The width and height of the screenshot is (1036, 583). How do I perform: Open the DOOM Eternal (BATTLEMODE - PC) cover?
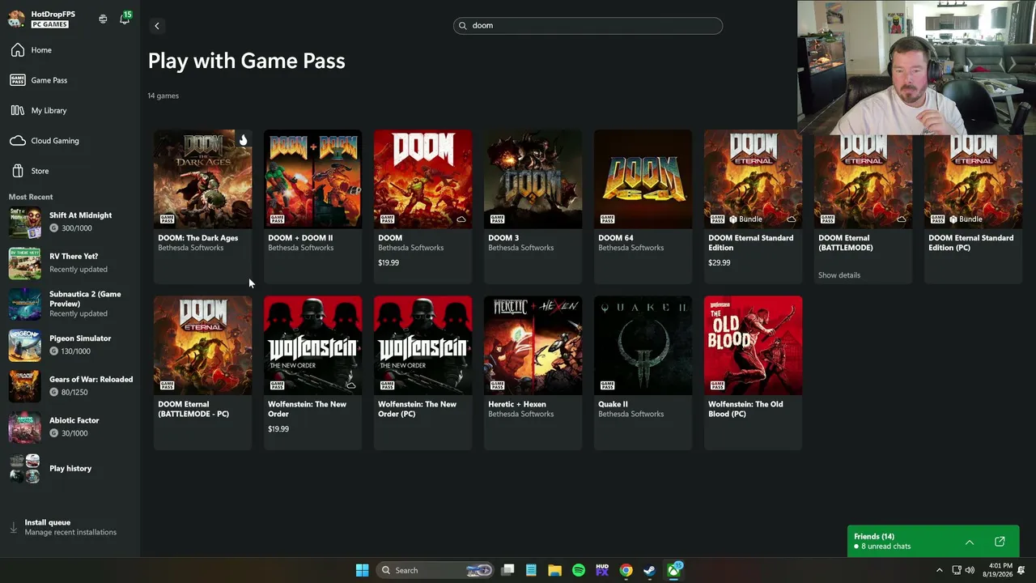click(203, 346)
